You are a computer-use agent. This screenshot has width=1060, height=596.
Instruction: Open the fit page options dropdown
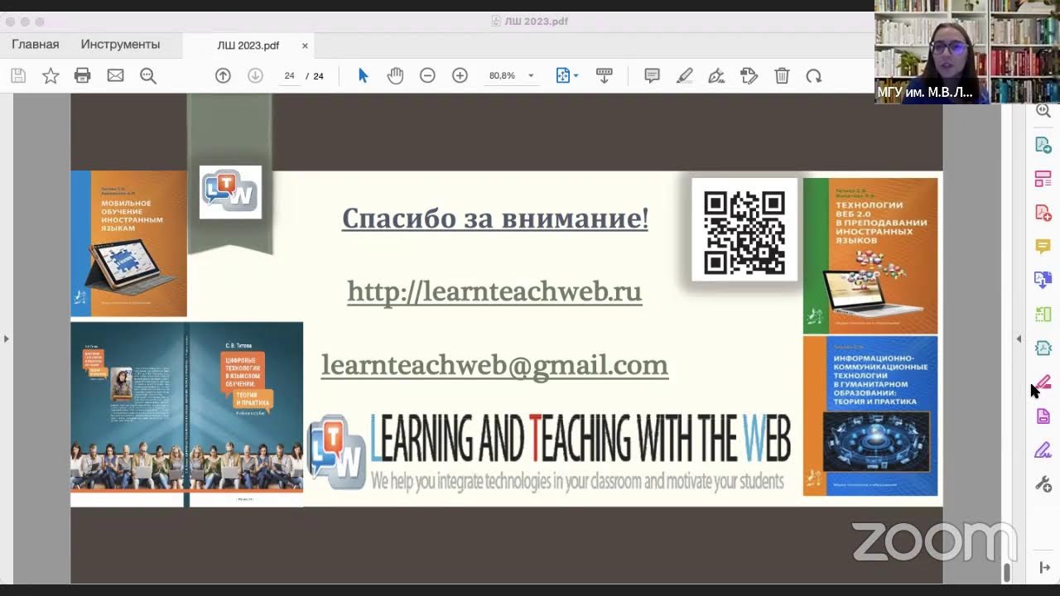[567, 76]
